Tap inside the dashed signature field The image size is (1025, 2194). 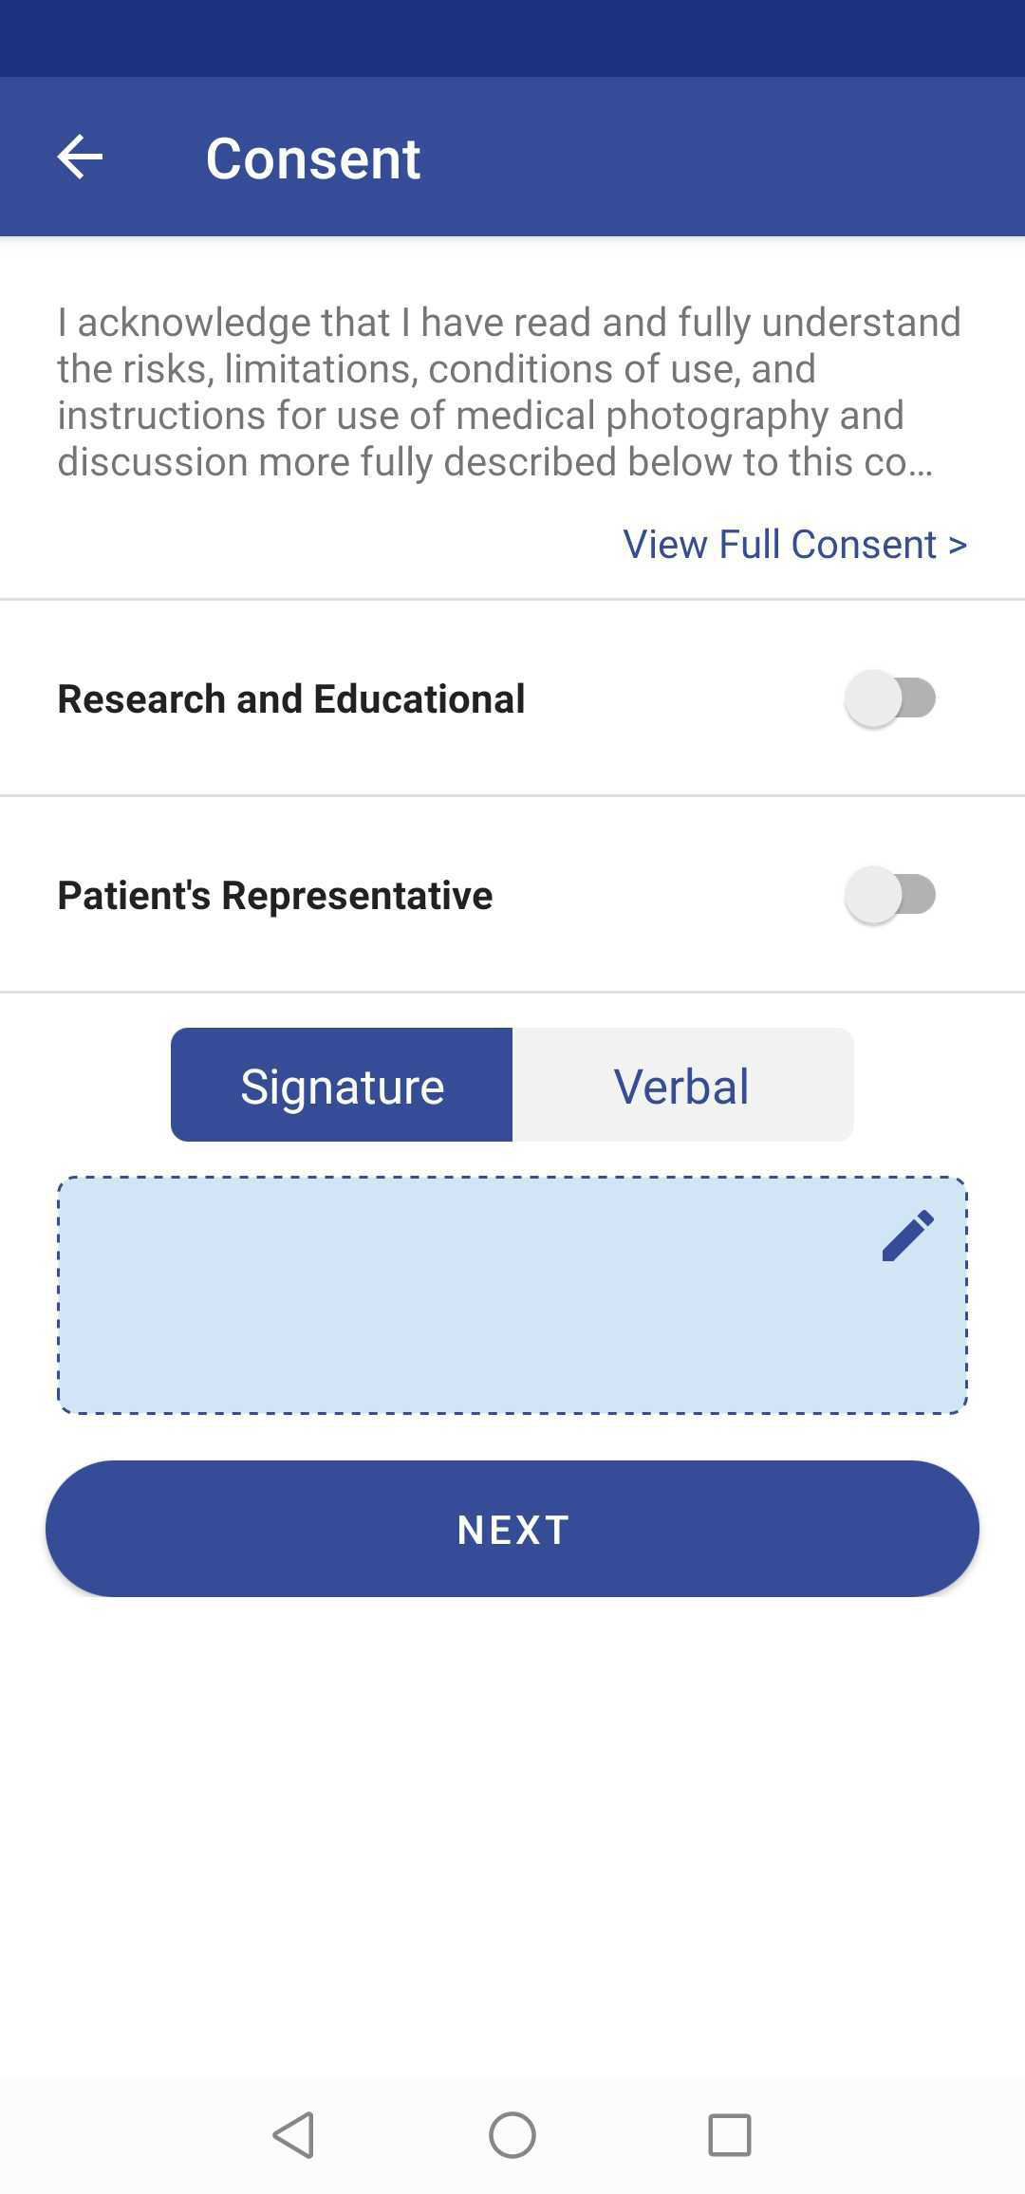point(512,1295)
